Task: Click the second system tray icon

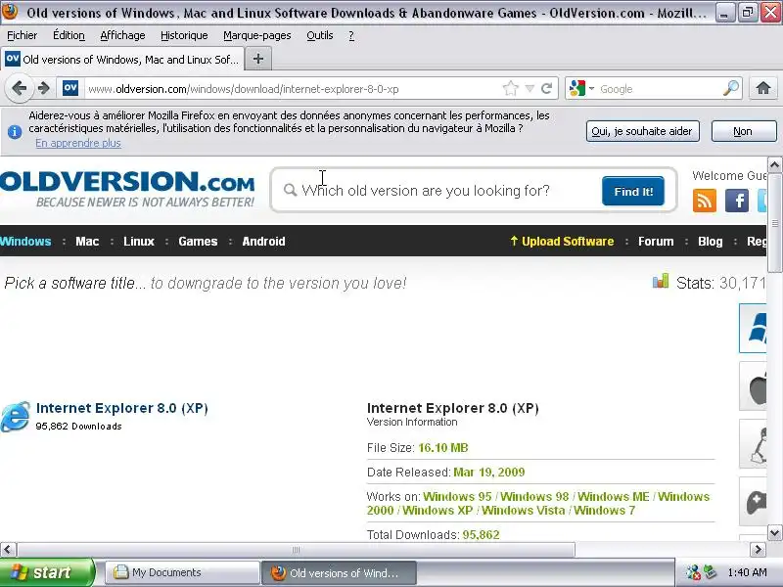Action: coord(710,572)
